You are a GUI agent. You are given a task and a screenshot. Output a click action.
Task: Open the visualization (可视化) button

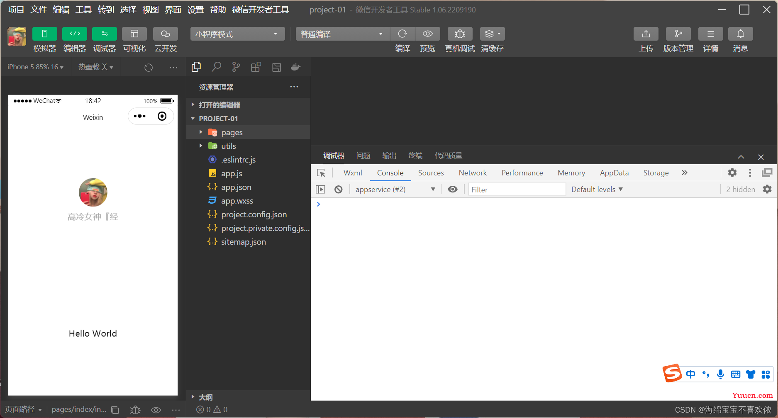(x=134, y=34)
